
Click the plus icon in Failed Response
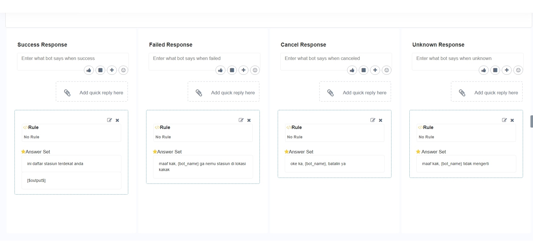click(243, 70)
